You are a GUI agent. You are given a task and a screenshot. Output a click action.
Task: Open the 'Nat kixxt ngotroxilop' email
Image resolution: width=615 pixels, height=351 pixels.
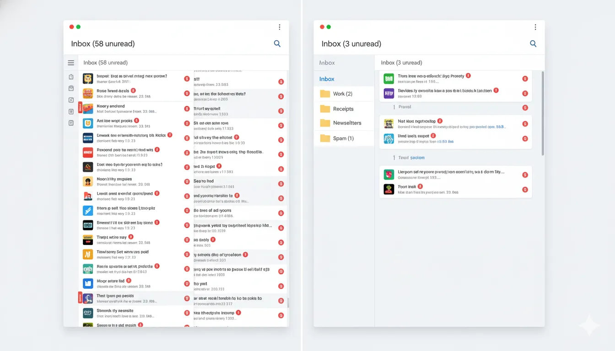456,124
